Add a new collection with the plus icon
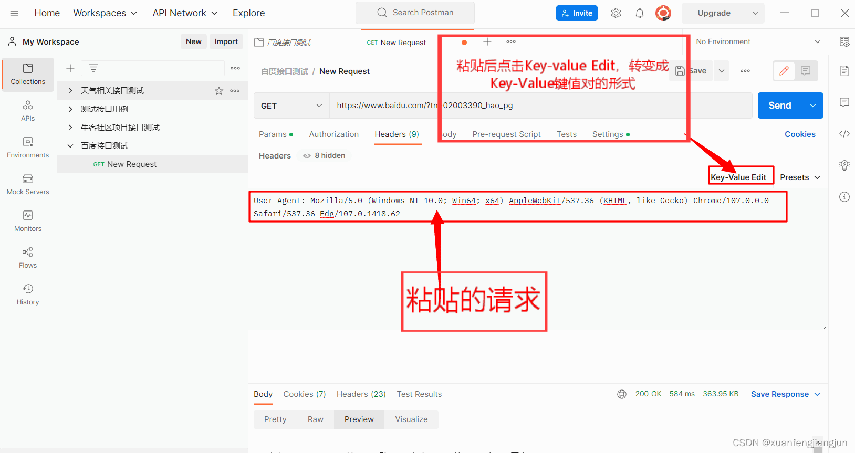Screen dimensions: 855x453 (70, 68)
